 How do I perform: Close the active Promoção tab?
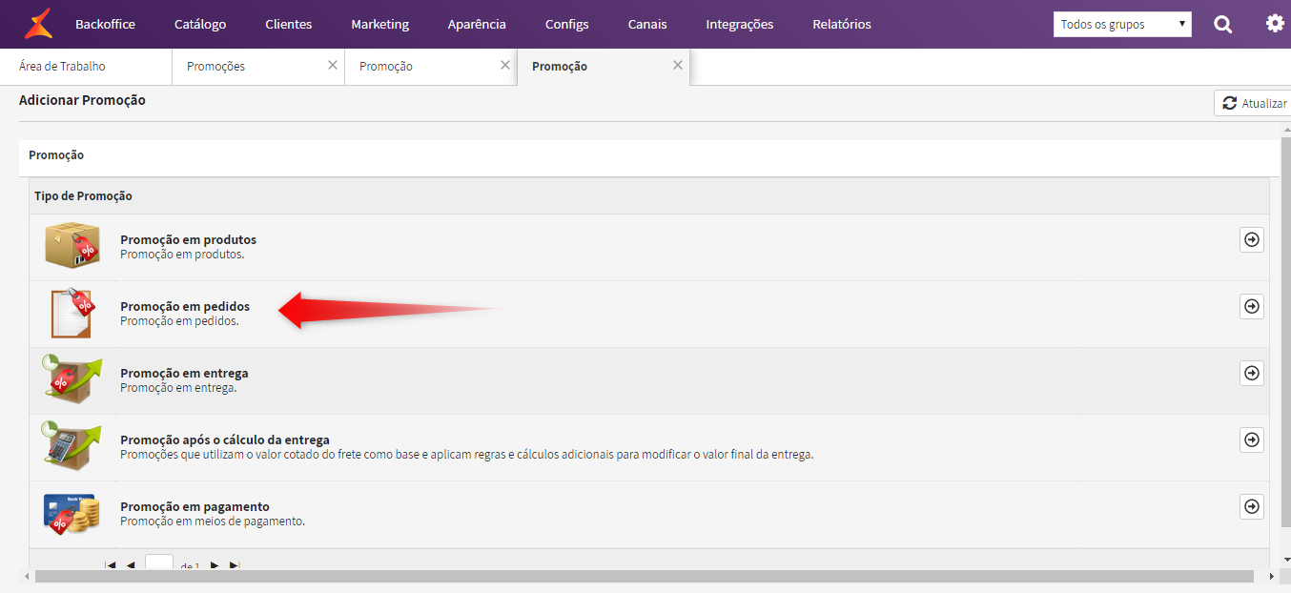point(678,65)
